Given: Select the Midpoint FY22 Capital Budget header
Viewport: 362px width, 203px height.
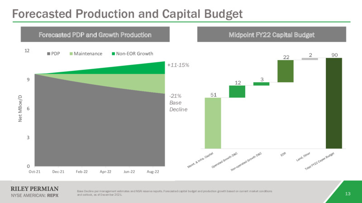Looking at the screenshot, I should click(x=271, y=34).
